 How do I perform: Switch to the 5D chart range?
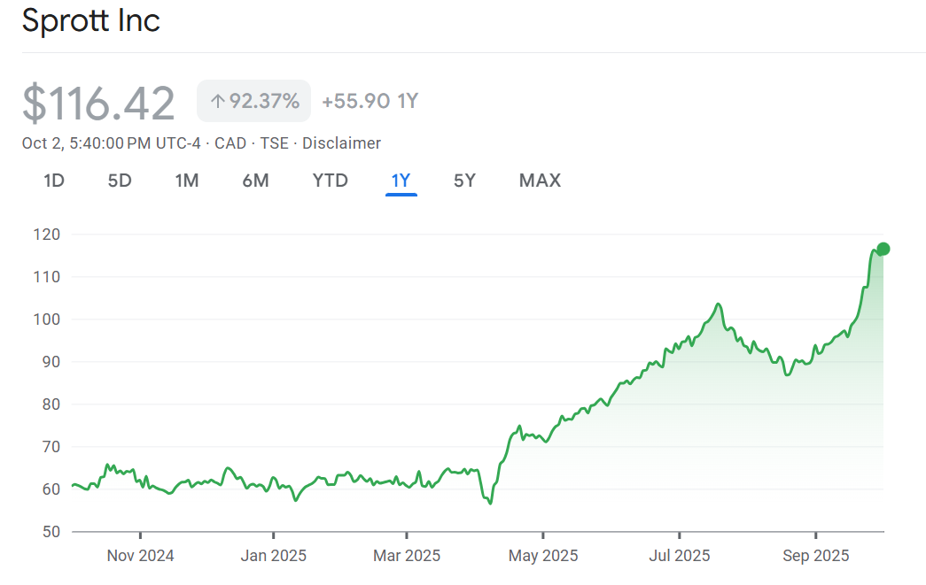pyautogui.click(x=120, y=181)
